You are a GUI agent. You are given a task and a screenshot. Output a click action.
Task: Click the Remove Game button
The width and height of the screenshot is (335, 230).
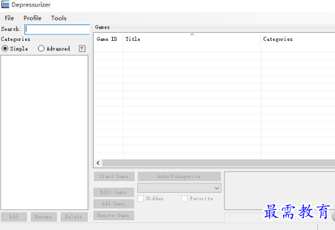tap(113, 215)
